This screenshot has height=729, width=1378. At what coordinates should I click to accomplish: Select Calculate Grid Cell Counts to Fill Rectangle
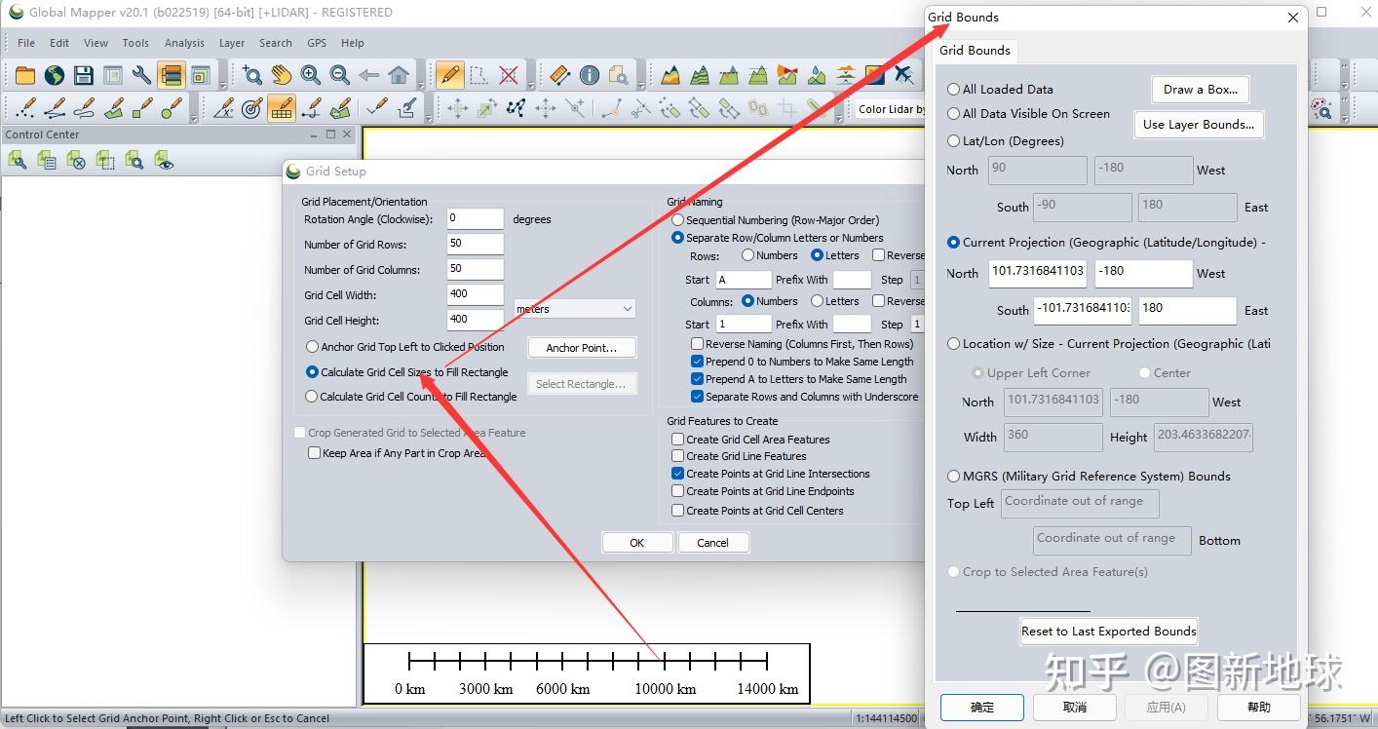point(312,397)
